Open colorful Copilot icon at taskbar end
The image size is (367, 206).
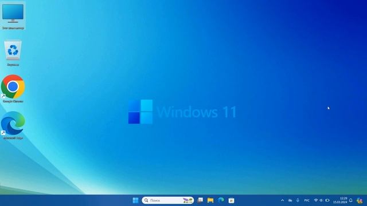coord(360,200)
